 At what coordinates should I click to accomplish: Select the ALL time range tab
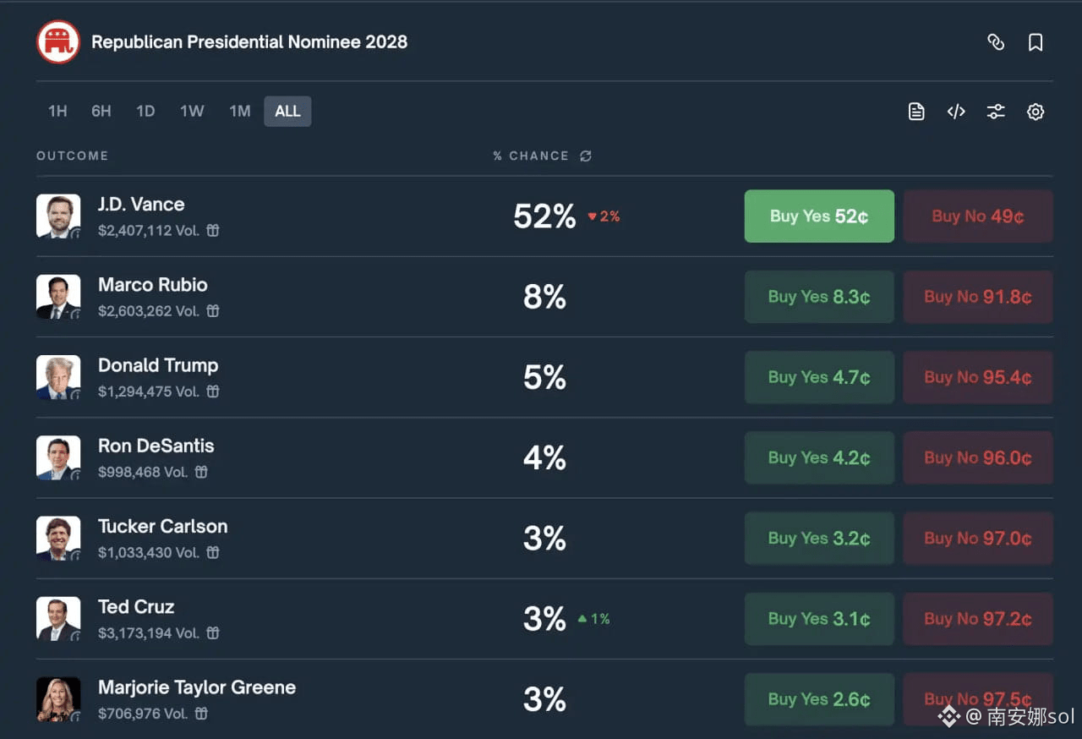point(287,112)
